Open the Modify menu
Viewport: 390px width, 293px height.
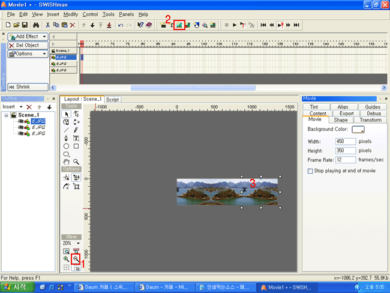coord(71,14)
